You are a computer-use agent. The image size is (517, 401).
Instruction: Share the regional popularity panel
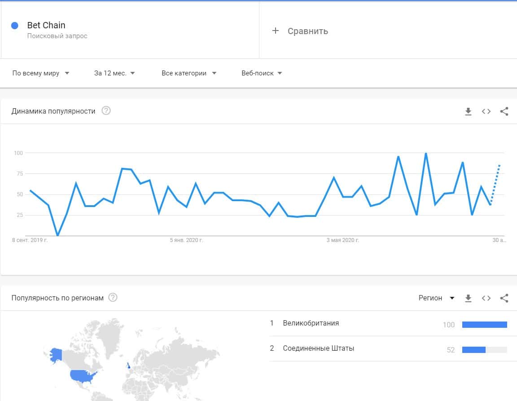[x=504, y=298]
